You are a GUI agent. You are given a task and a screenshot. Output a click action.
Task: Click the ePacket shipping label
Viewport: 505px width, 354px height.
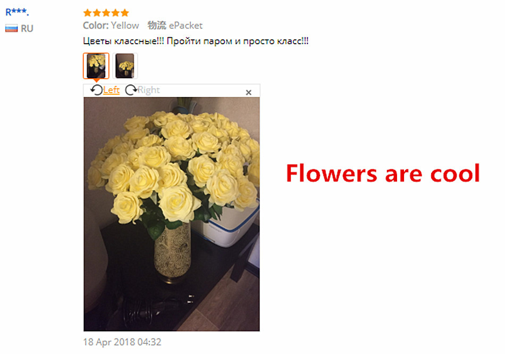186,26
